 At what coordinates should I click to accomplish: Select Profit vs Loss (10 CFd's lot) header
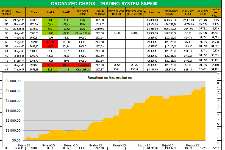pos(134,12)
